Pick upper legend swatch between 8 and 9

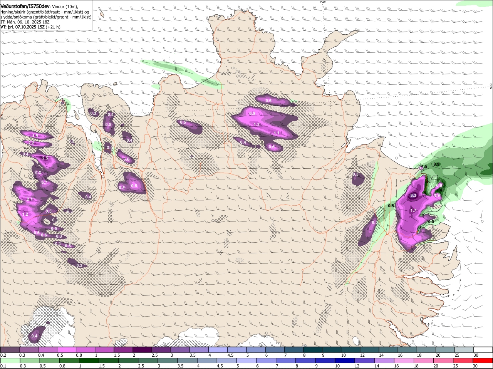pyautogui.click(x=313, y=349)
